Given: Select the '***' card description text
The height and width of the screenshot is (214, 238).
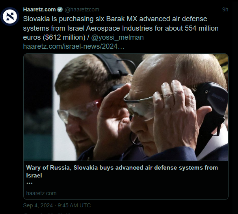Looking at the screenshot, I should coord(30,184).
